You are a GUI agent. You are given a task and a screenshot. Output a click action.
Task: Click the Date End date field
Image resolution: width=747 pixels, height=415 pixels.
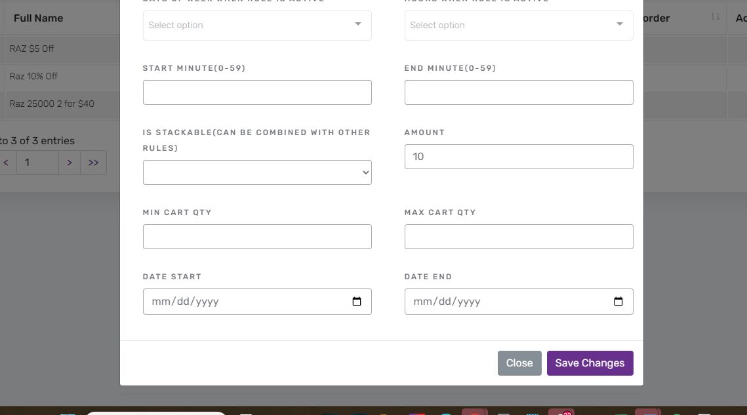(x=518, y=302)
